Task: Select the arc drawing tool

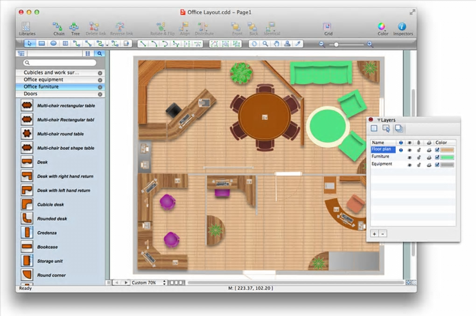Action: click(154, 44)
